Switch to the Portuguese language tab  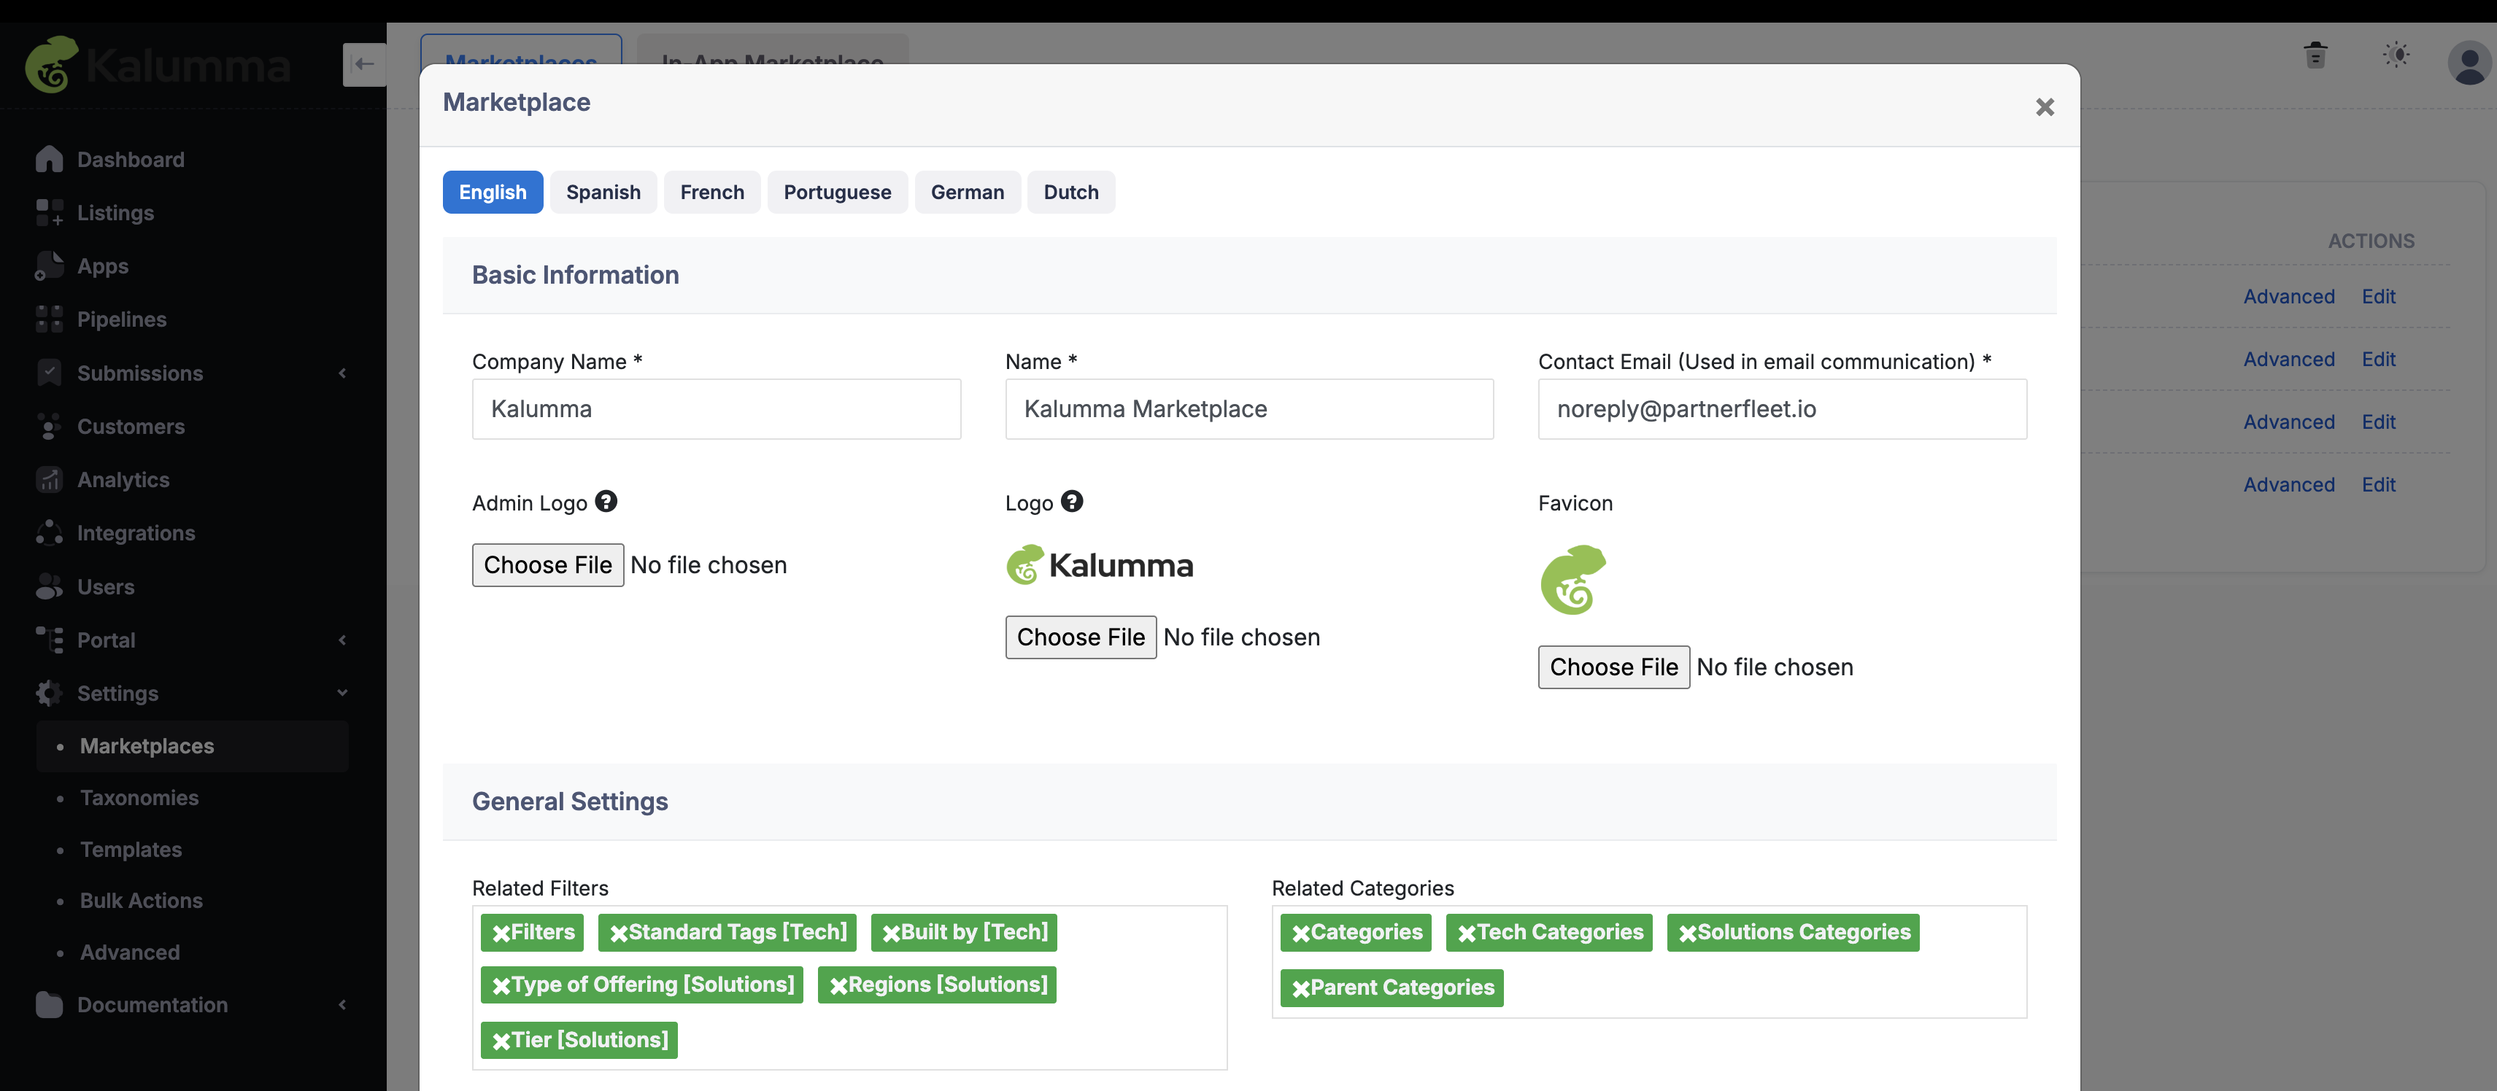point(838,192)
